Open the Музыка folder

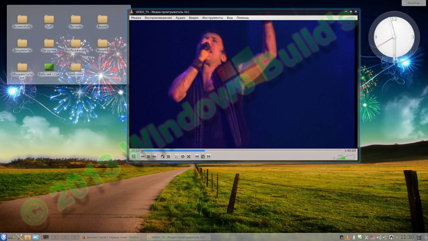[102, 45]
